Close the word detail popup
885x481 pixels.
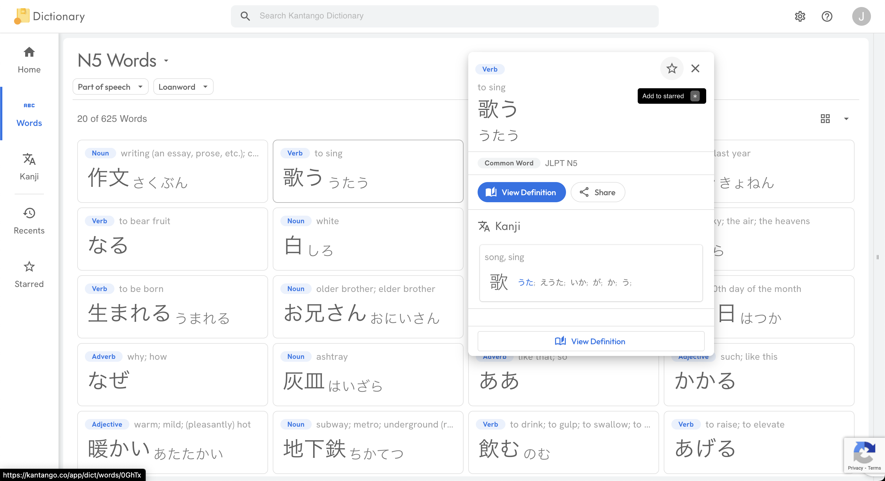pyautogui.click(x=695, y=69)
